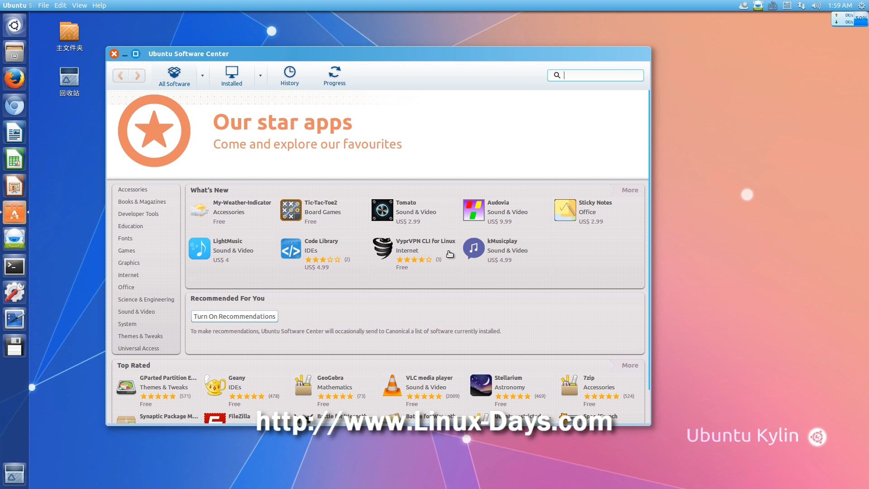Click More in the Top Rated section

[x=630, y=365]
